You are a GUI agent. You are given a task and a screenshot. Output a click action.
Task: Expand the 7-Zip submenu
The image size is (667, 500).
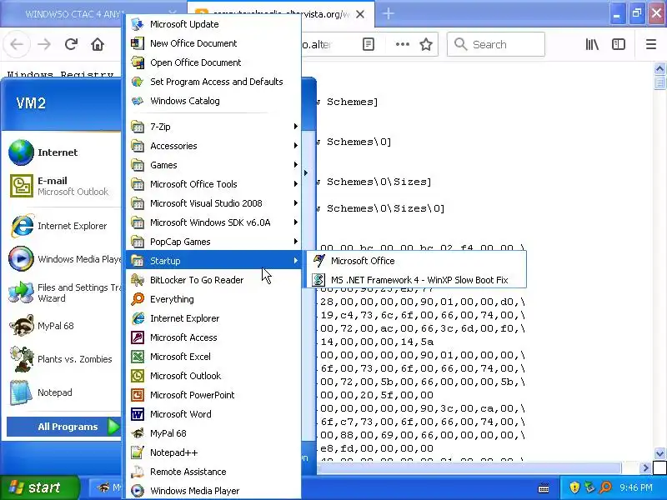pyautogui.click(x=213, y=127)
